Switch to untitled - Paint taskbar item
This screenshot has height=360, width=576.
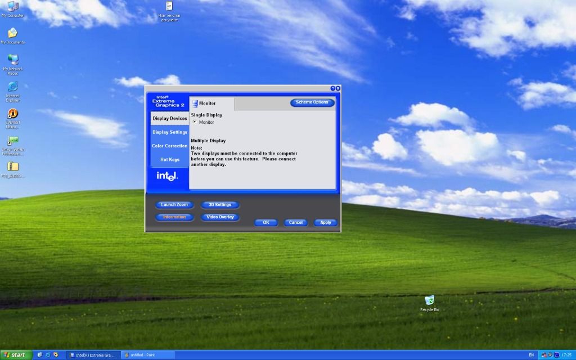click(148, 355)
